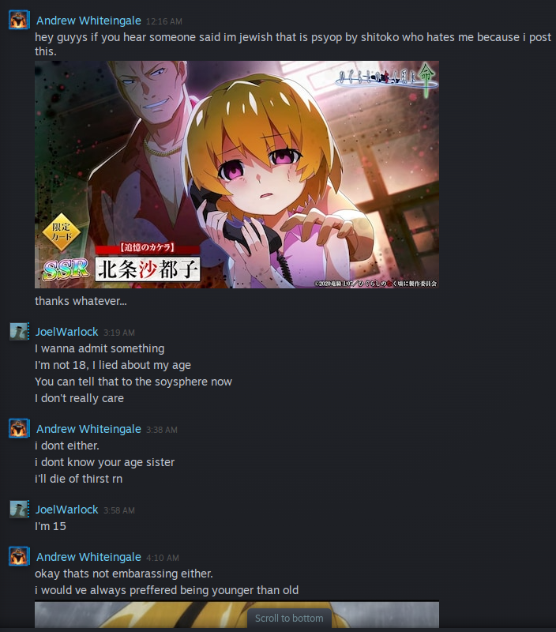Open the anime card image with SSR label

click(x=237, y=175)
